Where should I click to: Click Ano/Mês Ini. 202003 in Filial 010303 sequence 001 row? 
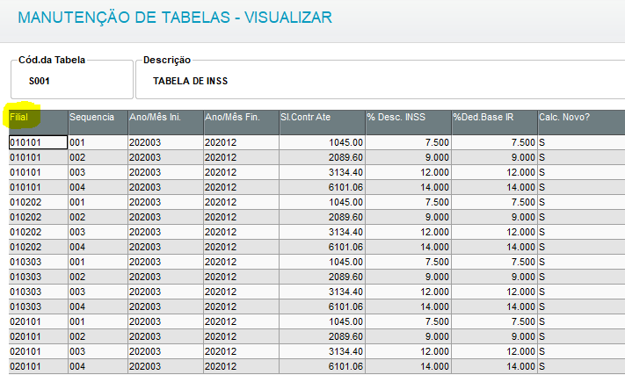point(166,262)
